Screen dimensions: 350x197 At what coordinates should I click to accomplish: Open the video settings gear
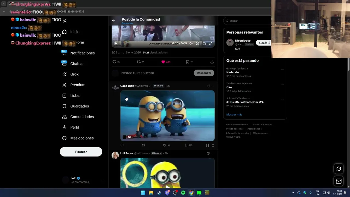(x=197, y=43)
